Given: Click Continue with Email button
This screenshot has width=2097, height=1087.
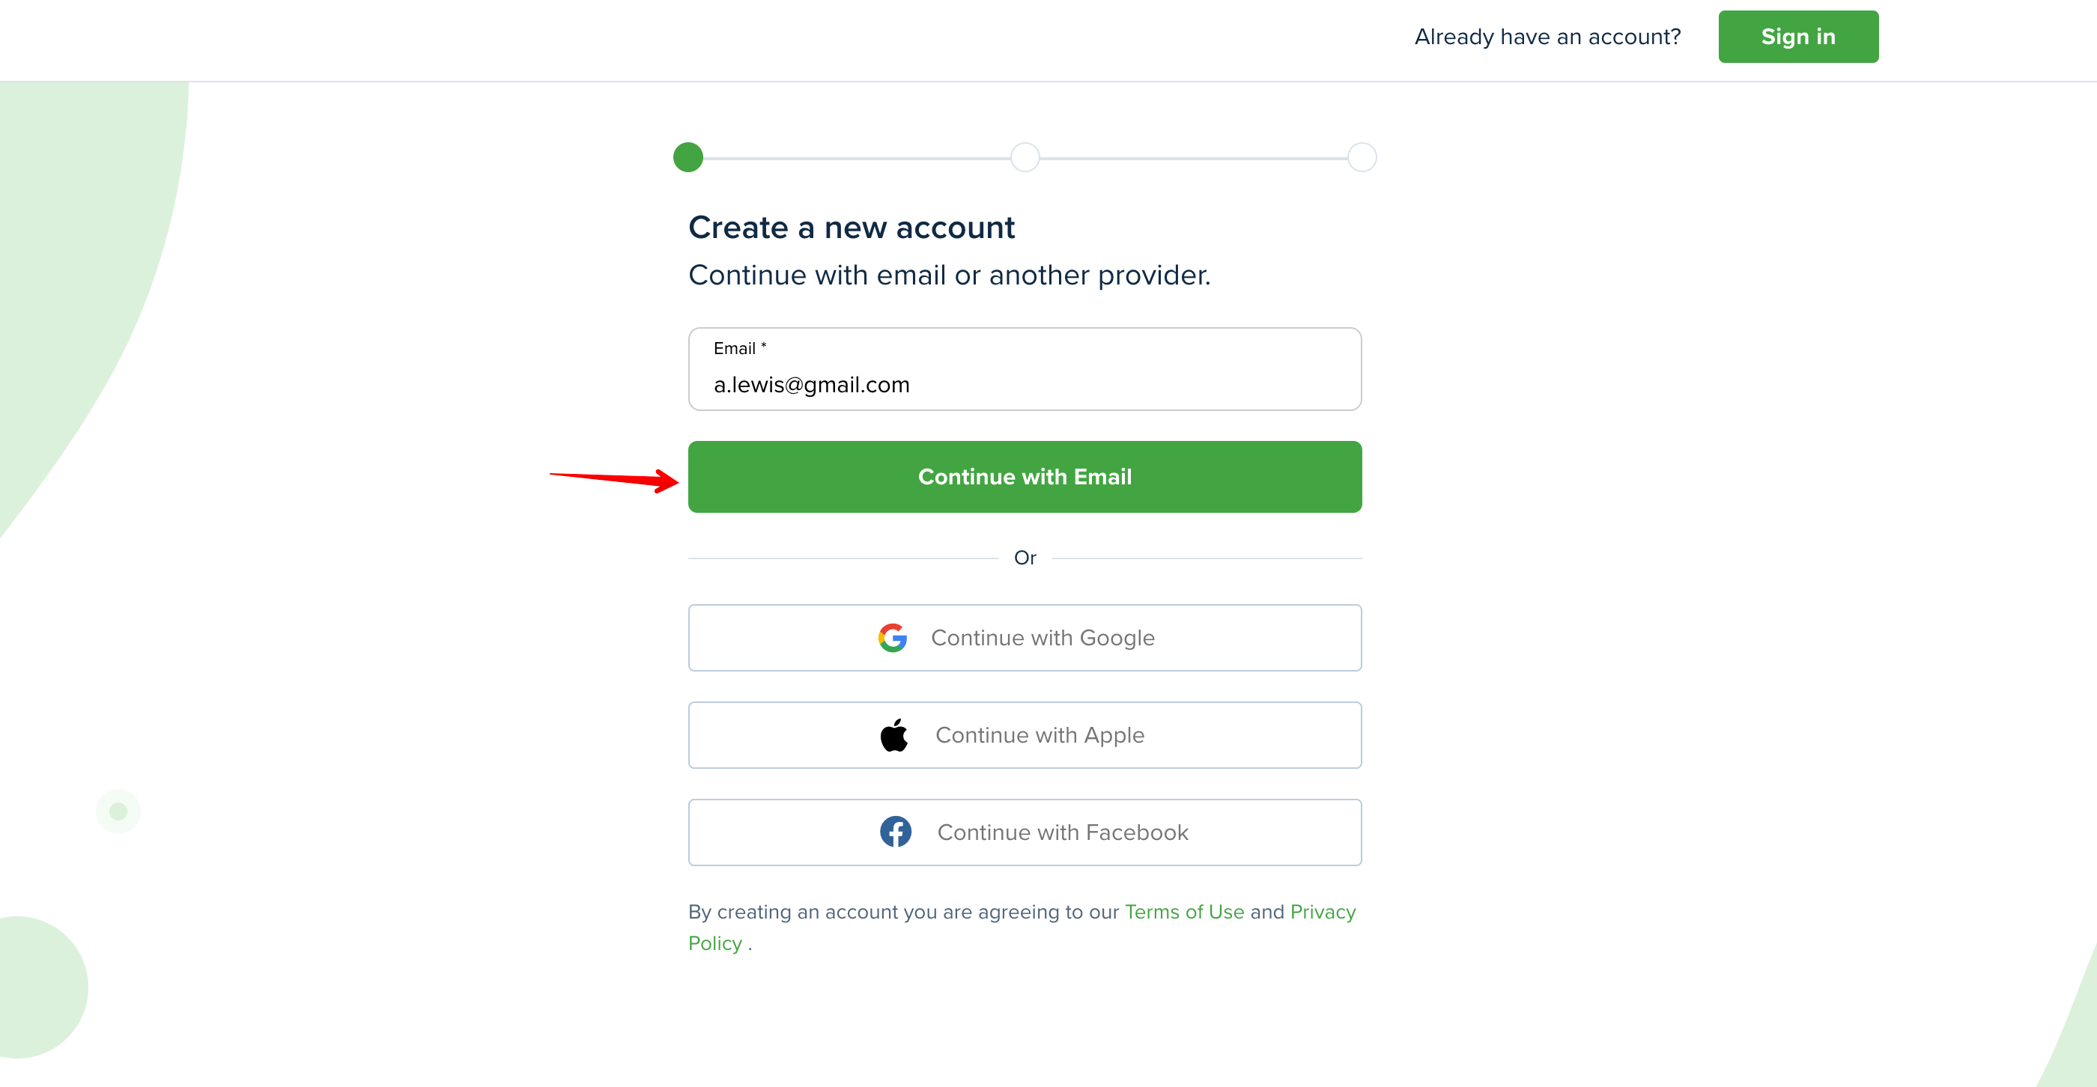Looking at the screenshot, I should [1025, 477].
